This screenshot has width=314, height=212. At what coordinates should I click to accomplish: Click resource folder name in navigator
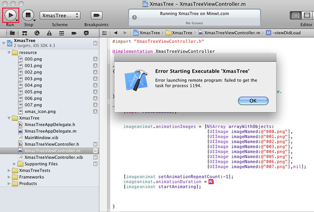pos(28,53)
